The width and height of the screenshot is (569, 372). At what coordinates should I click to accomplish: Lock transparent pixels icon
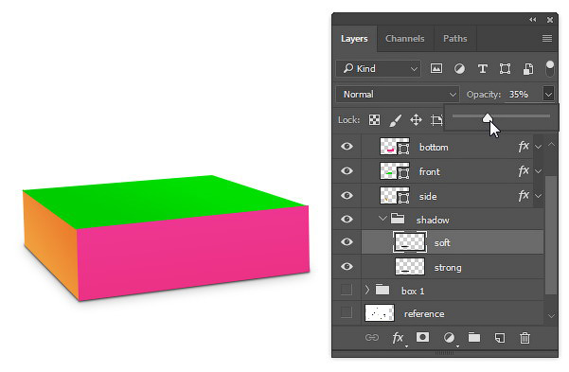pos(374,120)
